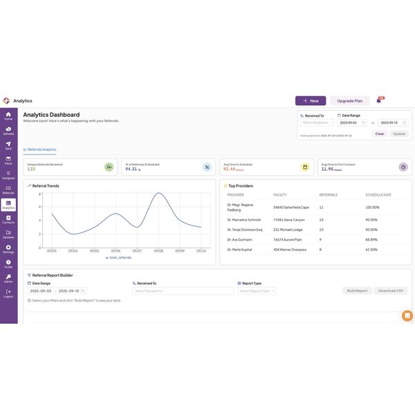This screenshot has width=415, height=415.
Task: Click the 91.44 hours value
Action: pos(233,169)
